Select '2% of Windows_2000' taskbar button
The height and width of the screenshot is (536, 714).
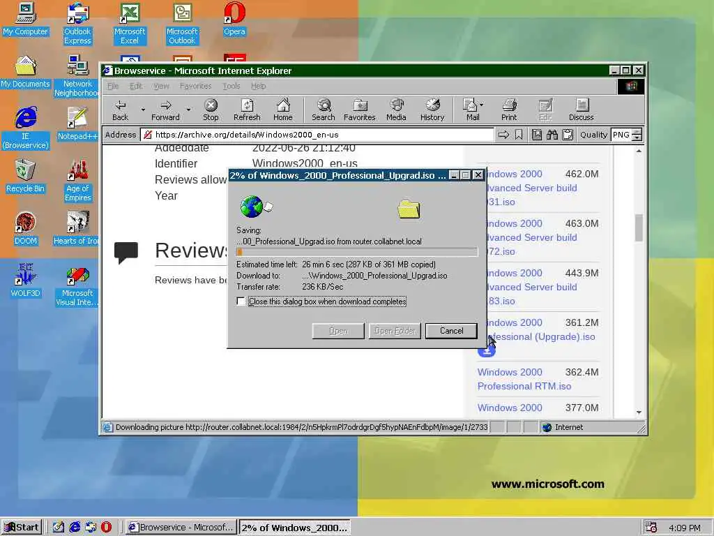click(295, 528)
